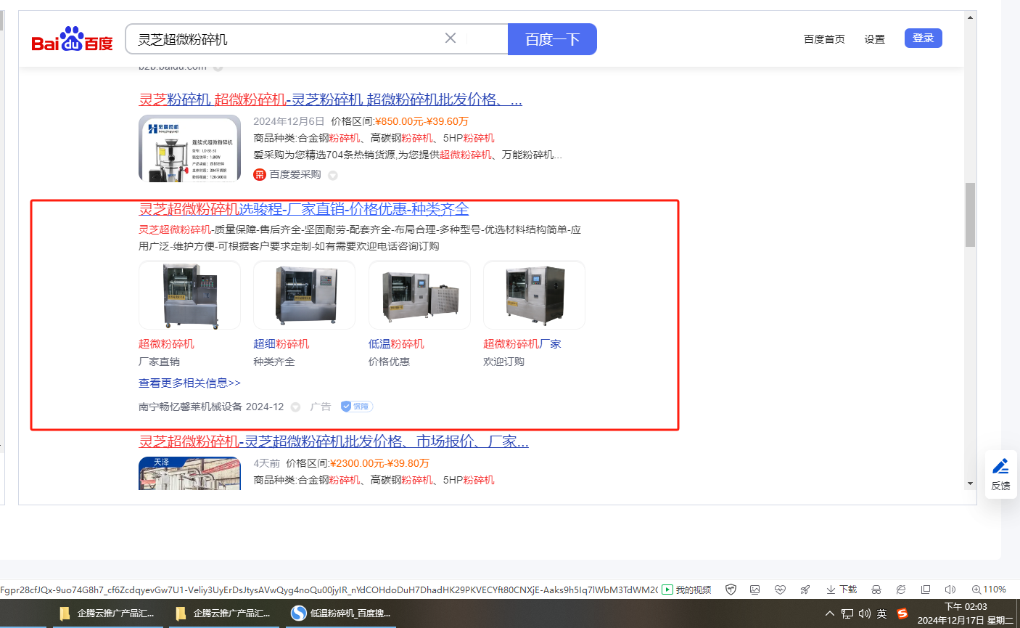Expand the dropdown arrow beside 百度爱采购

(333, 176)
